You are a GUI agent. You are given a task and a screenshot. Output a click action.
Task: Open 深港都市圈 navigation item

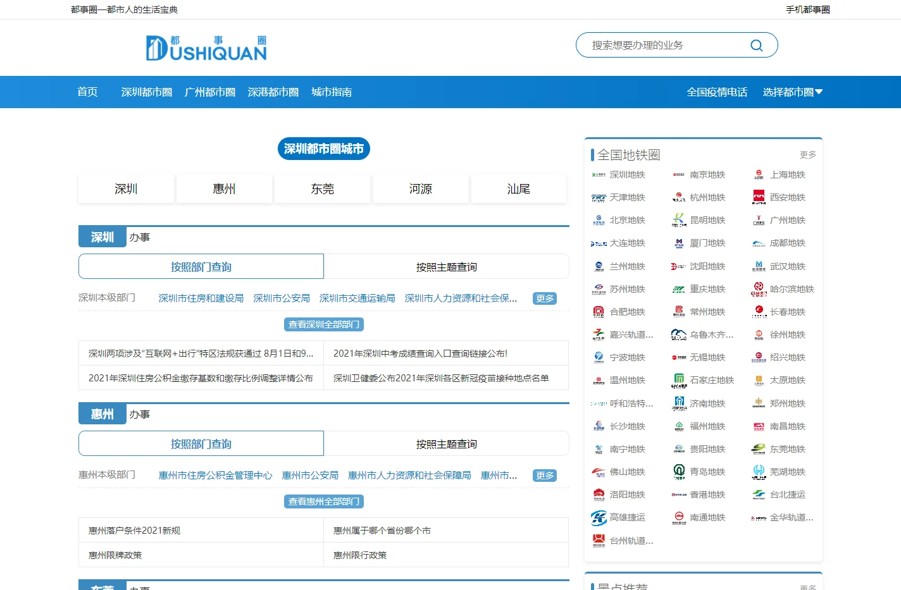(x=273, y=92)
